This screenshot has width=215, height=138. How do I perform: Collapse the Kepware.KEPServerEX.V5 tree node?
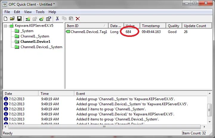click(5, 26)
